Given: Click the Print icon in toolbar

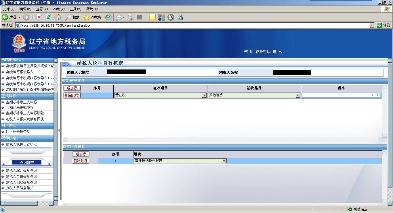Looking at the screenshot, I should 130,17.
